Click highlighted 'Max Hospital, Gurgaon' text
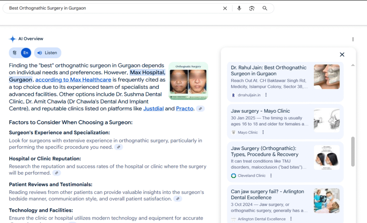The image size is (367, 223). (x=147, y=72)
